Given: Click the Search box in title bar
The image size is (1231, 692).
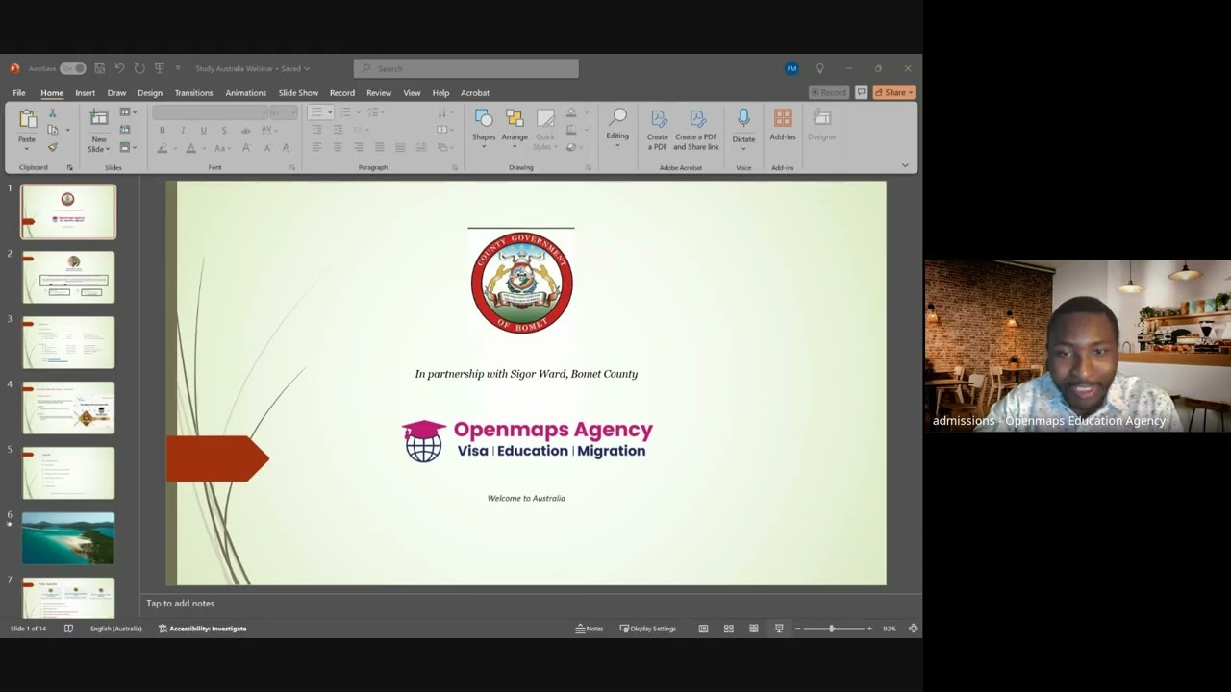Looking at the screenshot, I should point(466,68).
